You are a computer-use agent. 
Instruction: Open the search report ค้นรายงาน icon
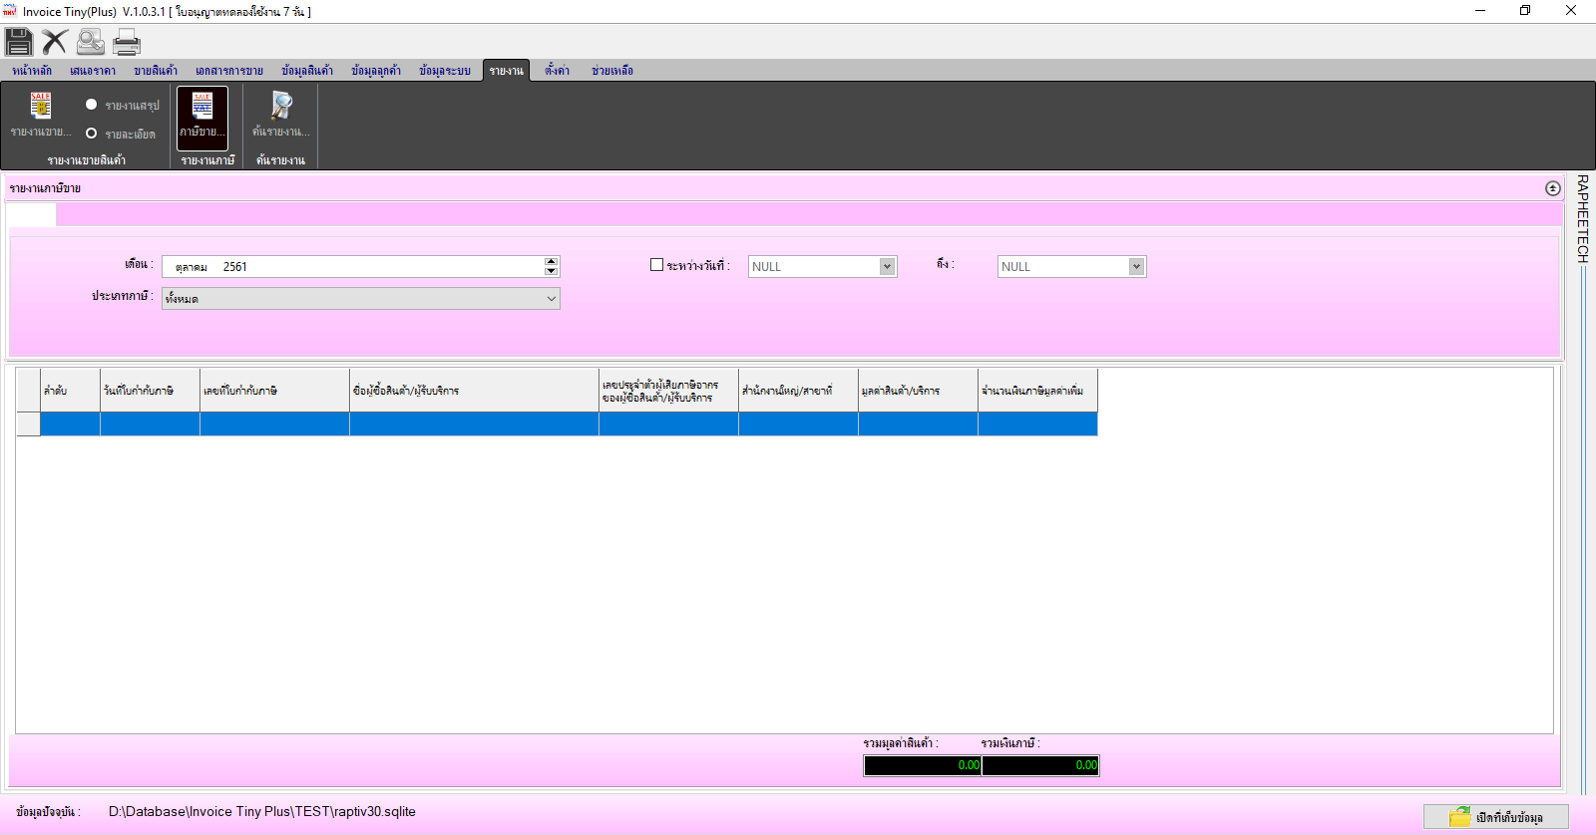pos(281,115)
